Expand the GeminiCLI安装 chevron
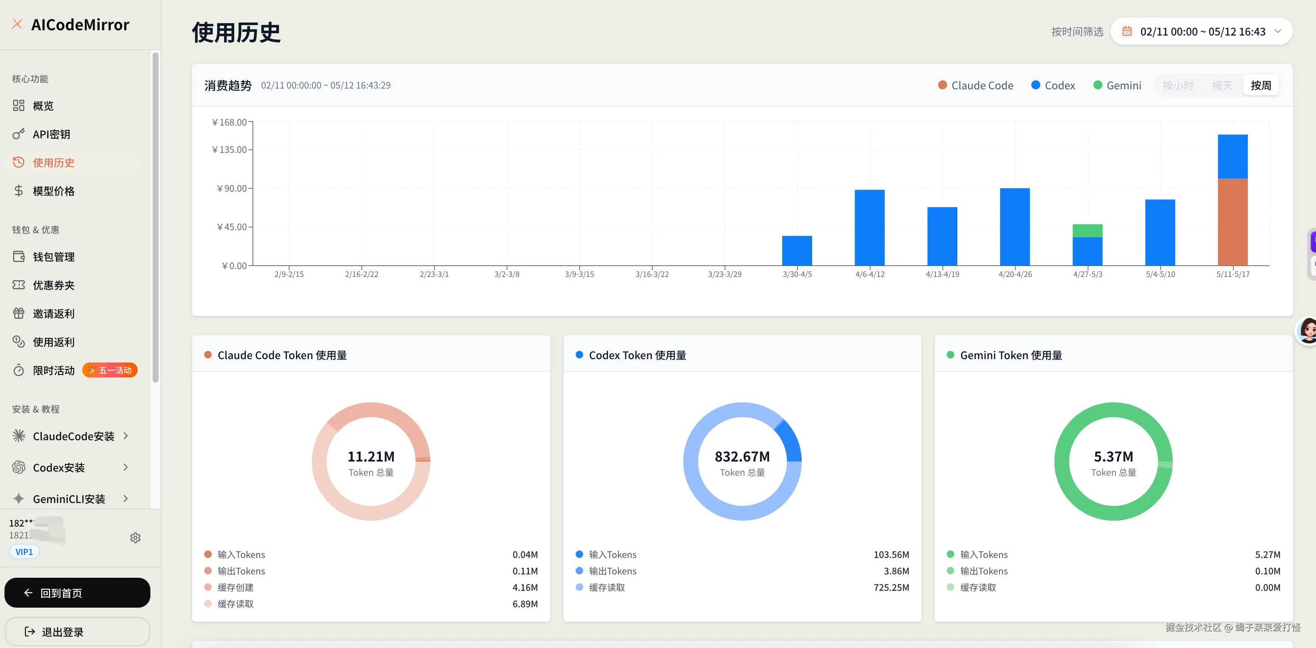The height and width of the screenshot is (648, 1316). coord(126,499)
